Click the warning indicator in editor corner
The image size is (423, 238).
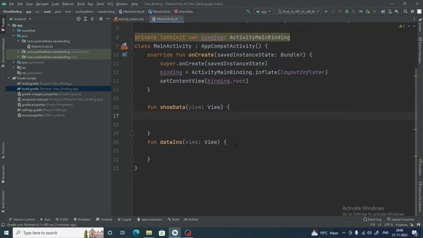point(402,26)
